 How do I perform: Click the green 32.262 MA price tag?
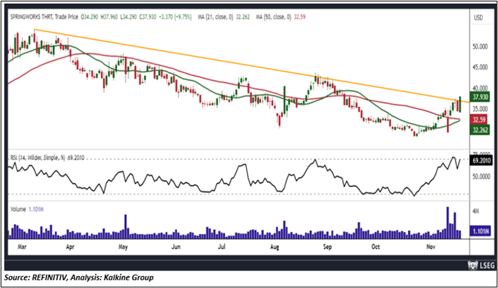480,130
